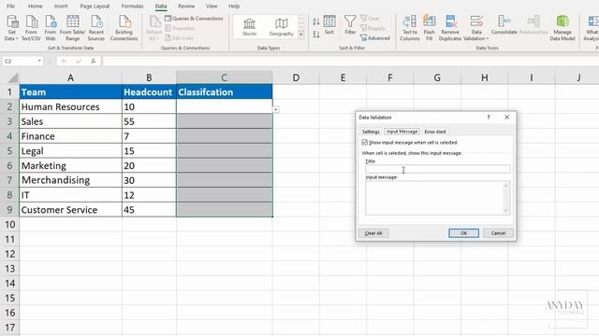
Task: Switch to the Home ribbon tab
Action: [36, 7]
